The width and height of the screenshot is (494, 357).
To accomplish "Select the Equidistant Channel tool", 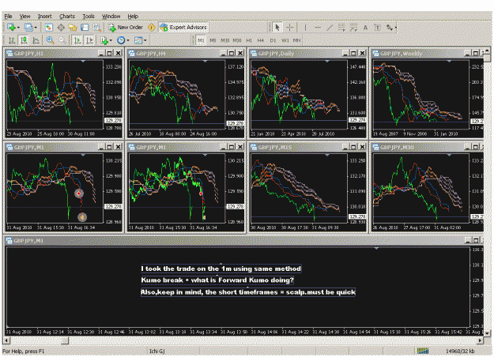I will [341, 28].
